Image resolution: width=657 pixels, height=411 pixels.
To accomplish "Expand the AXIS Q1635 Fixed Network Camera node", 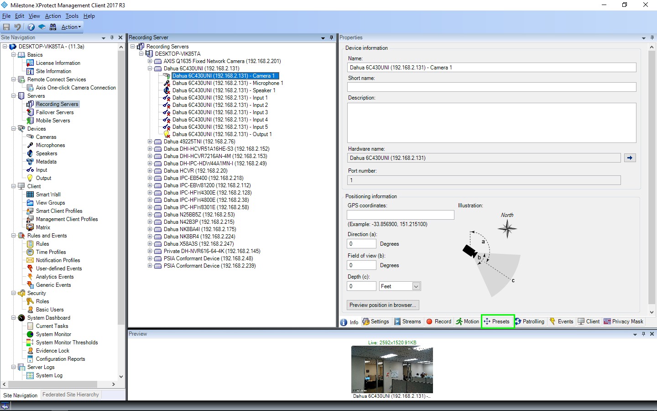I will pos(150,61).
